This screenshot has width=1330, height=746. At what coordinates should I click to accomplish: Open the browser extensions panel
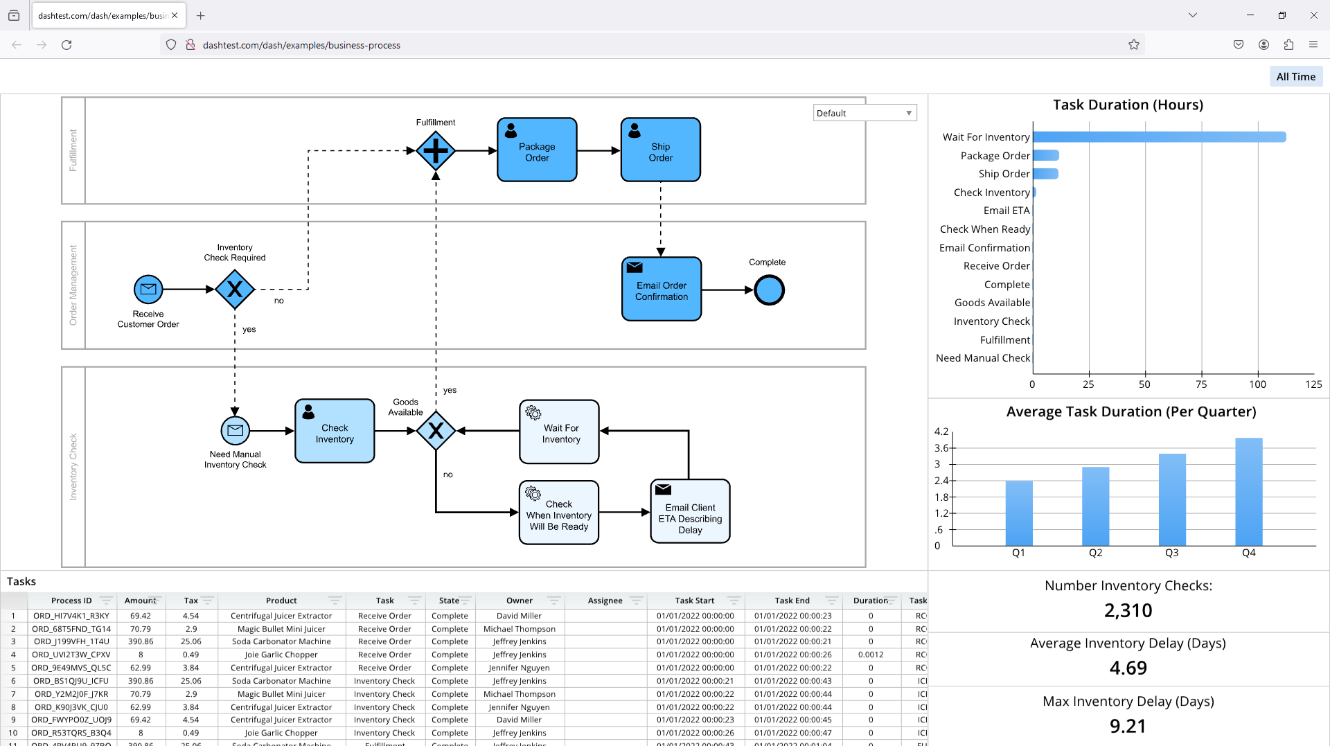point(1288,45)
